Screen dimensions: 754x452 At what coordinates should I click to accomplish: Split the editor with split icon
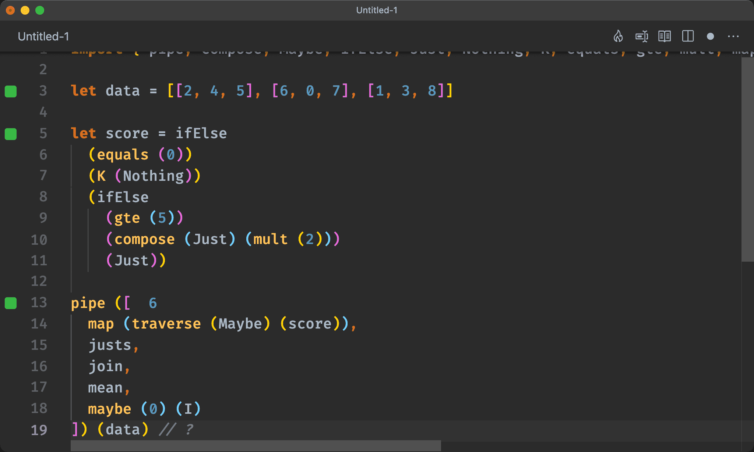click(688, 36)
